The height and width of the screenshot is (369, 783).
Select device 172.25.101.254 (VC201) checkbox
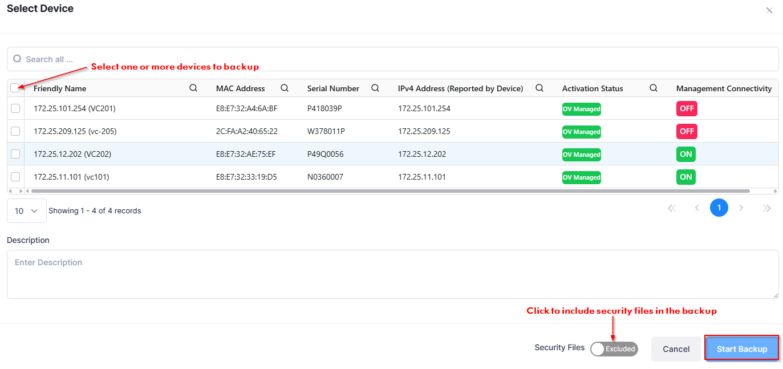(x=15, y=108)
